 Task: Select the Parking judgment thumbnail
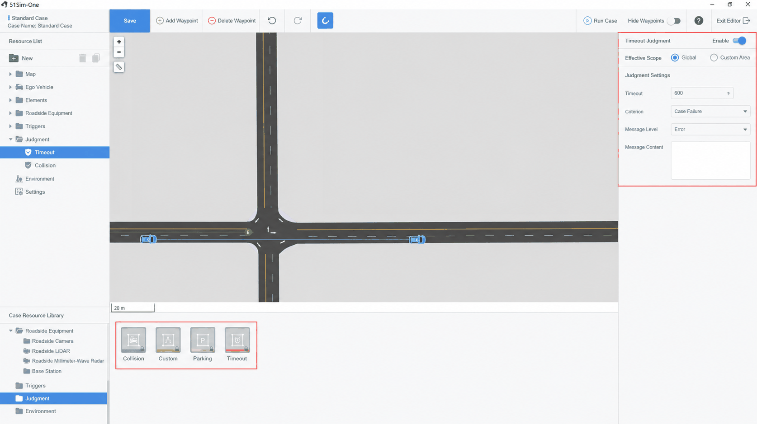203,340
